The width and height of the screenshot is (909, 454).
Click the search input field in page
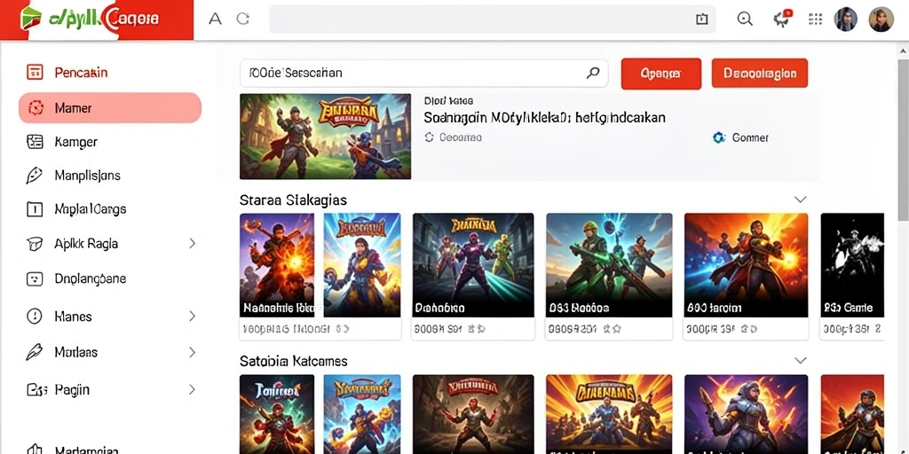[x=423, y=73]
